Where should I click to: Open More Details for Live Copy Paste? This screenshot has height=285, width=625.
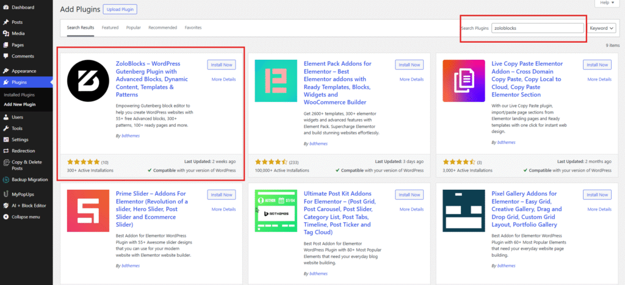[599, 79]
